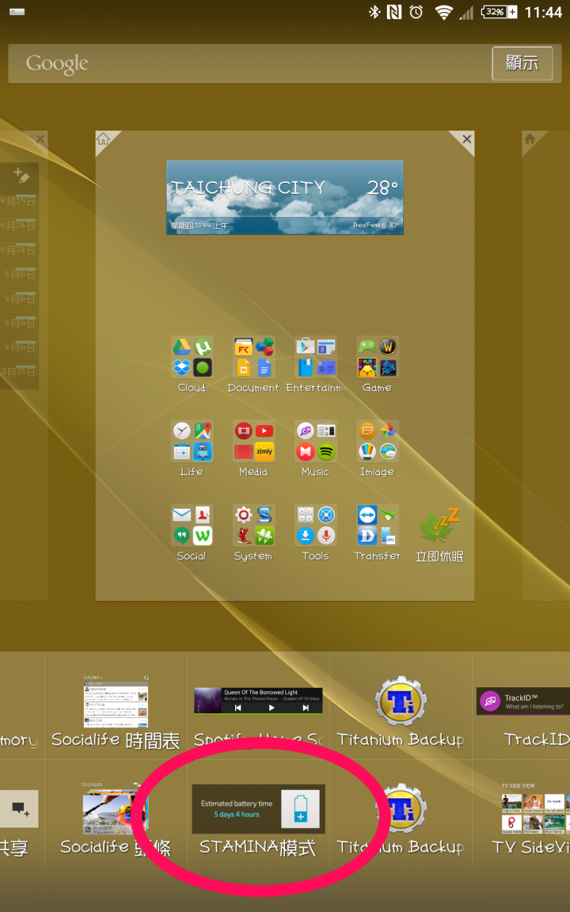570x912 pixels.
Task: Tap the 32% battery indicator
Action: [x=499, y=12]
